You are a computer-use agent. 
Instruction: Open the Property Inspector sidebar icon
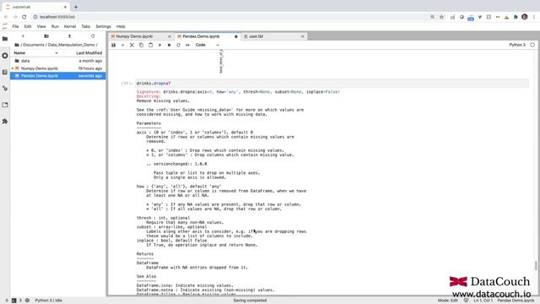pyautogui.click(x=5, y=89)
